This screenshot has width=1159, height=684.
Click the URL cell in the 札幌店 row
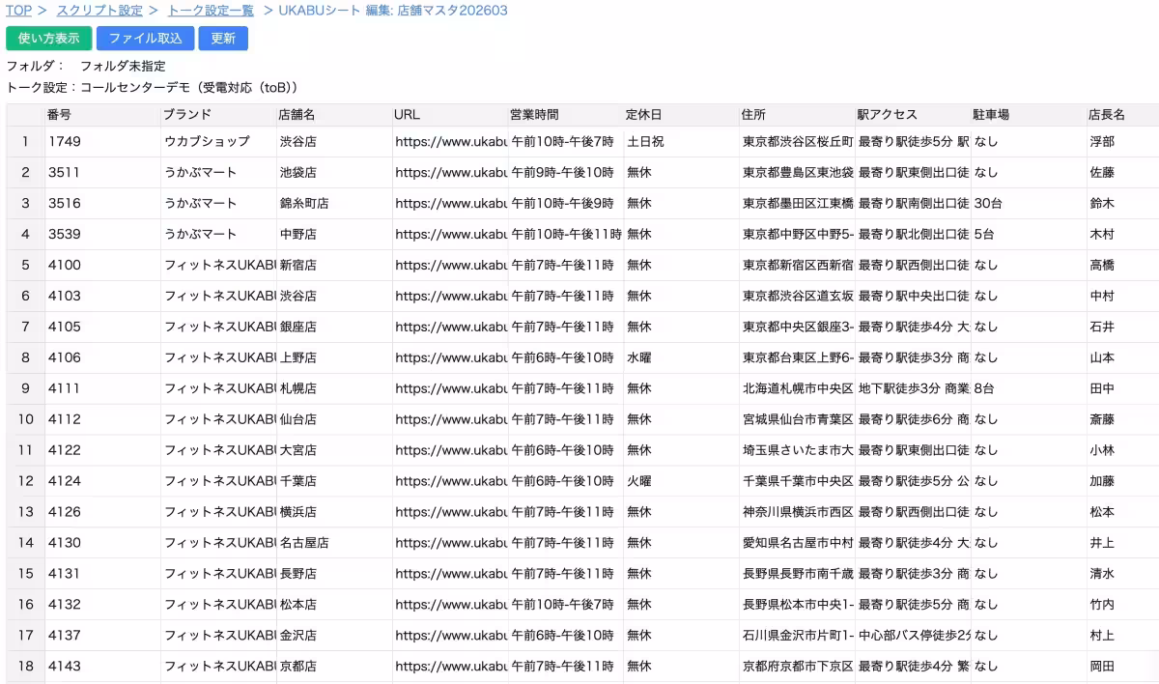coord(450,388)
